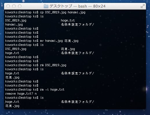Click the 'rm -i hoge.txt' command line

tap(35, 90)
